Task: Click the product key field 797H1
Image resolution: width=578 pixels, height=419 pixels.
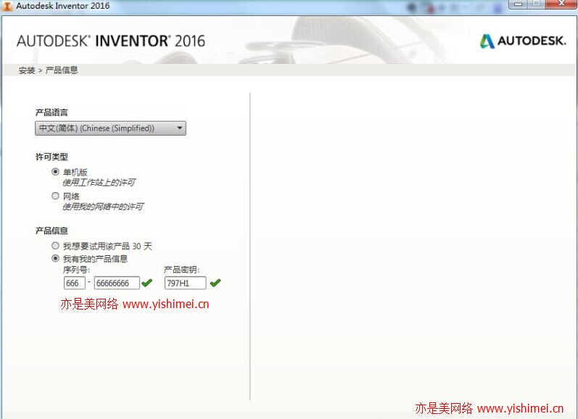Action: (185, 283)
